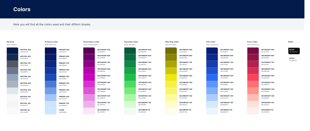Select the Warning color 500 yellow swatch
This screenshot has width=310, height=131.
coord(171,77)
